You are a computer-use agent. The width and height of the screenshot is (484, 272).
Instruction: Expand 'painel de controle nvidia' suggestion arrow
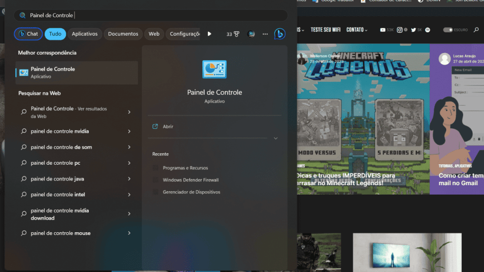(129, 131)
